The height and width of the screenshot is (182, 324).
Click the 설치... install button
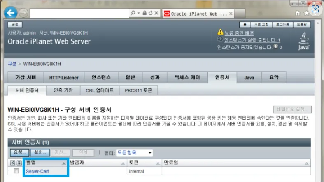point(40,152)
